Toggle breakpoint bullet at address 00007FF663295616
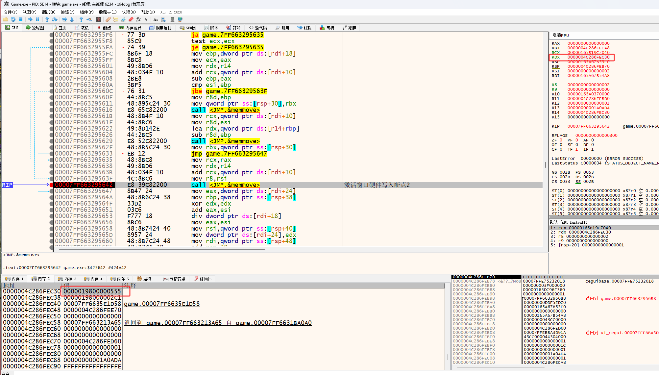The height and width of the screenshot is (375, 659). click(51, 110)
